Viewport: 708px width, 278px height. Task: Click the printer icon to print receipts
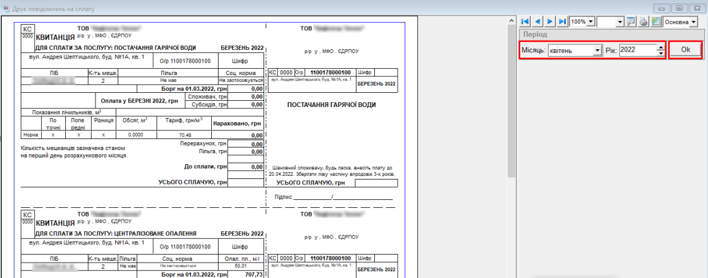tap(643, 22)
